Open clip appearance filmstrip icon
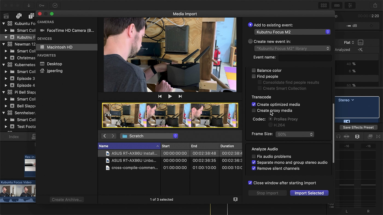 (x=357, y=136)
